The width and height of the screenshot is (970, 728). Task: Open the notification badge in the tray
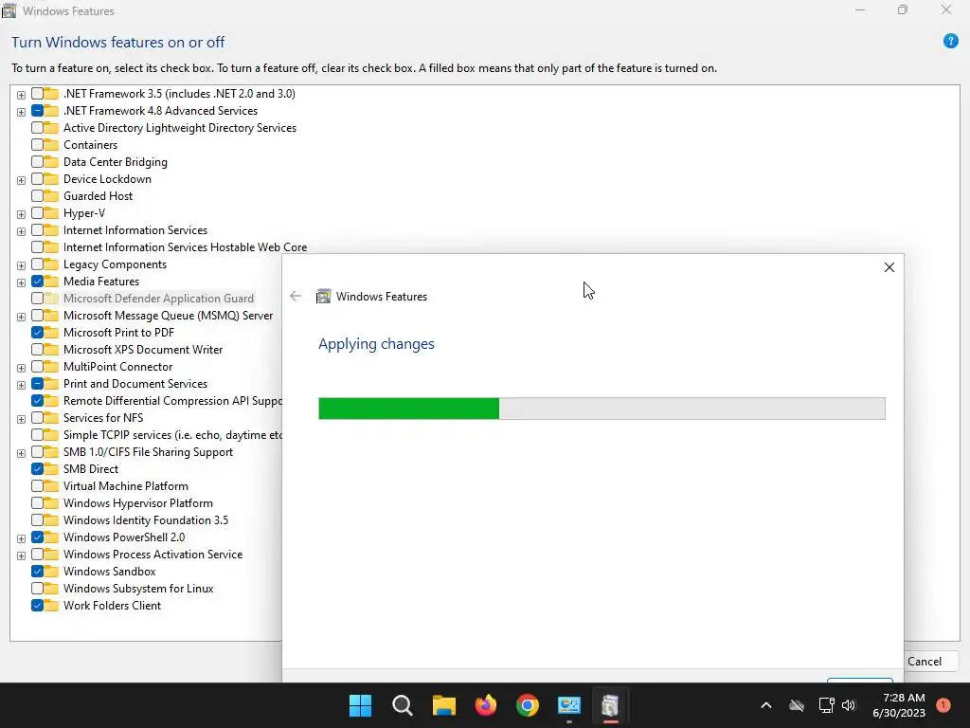pos(943,705)
